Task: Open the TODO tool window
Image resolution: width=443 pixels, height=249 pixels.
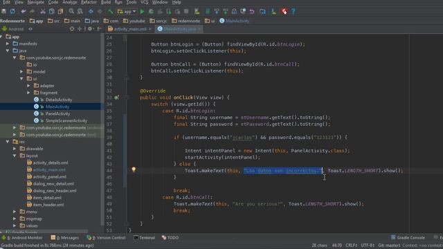Action: [x=170, y=238]
